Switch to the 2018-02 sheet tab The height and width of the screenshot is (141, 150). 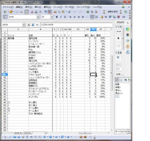27,133
